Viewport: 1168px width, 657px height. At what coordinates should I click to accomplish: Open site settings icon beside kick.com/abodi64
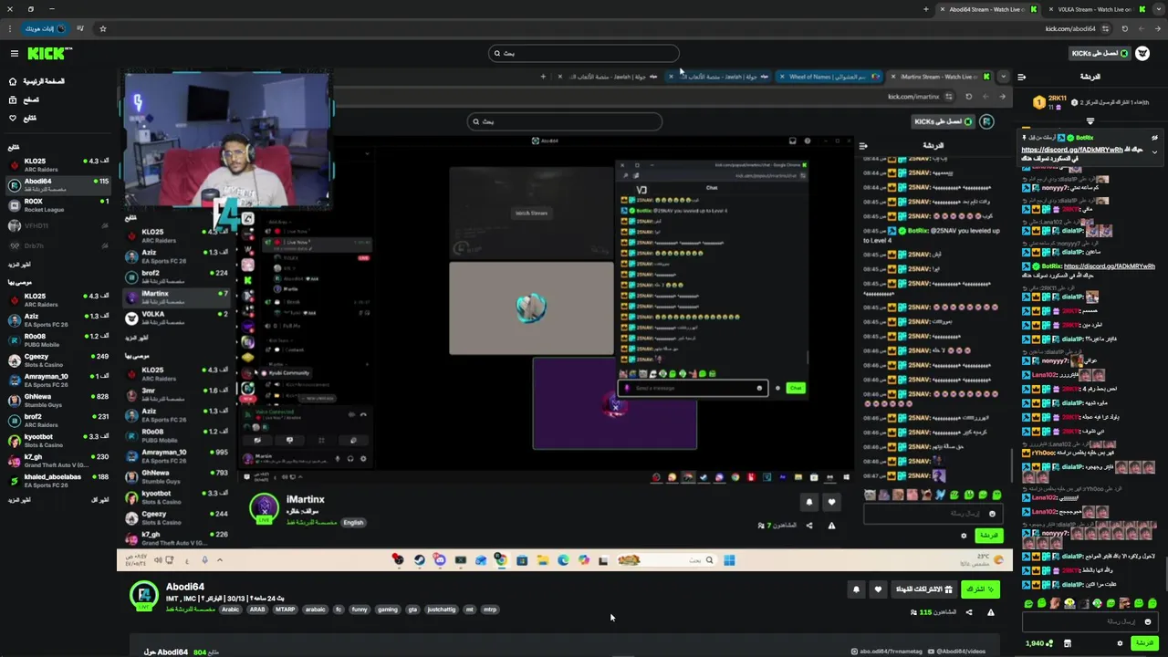point(1105,28)
